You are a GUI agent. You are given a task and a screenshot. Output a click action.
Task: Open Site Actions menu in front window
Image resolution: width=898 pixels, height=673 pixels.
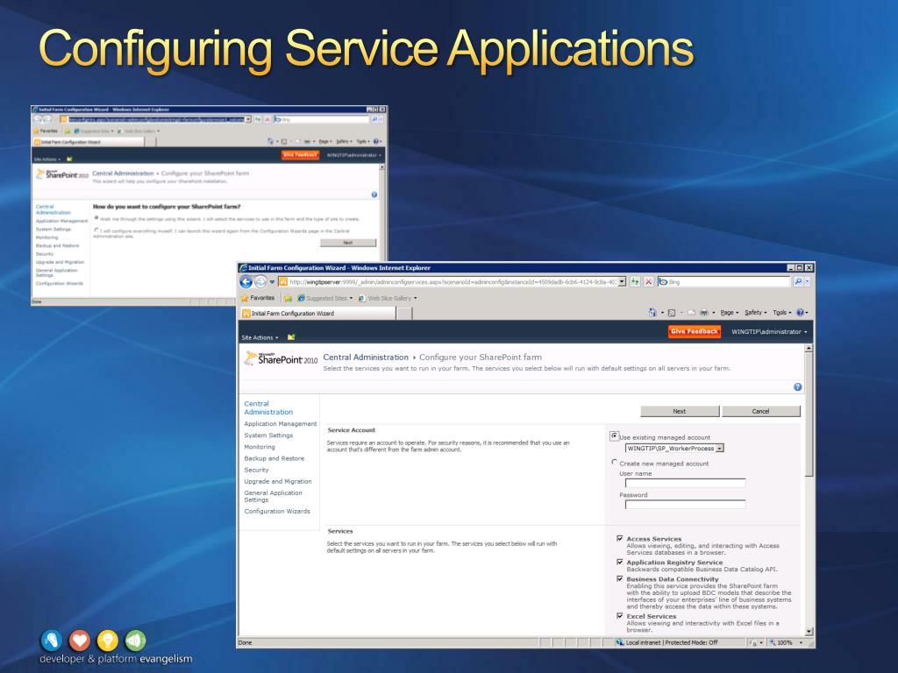[260, 337]
